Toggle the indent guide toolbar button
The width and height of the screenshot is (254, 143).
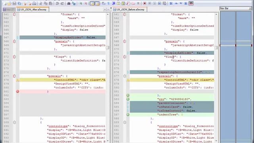[114, 4]
